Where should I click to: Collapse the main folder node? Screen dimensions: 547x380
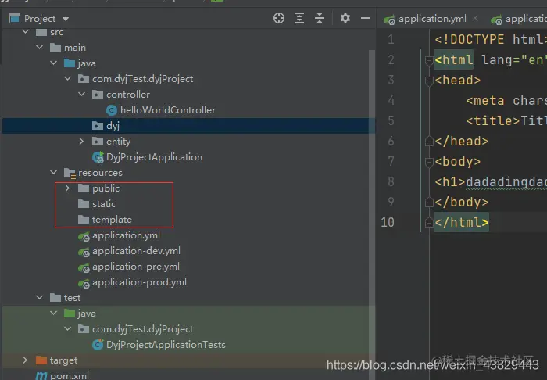coord(39,47)
